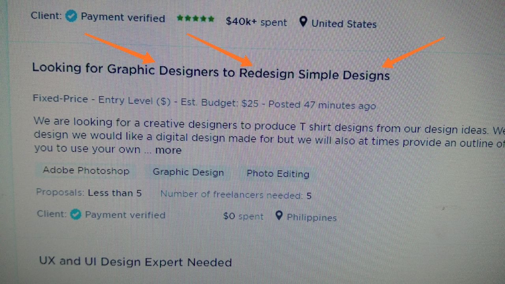
Task: Click the Est. Budget $25 text
Action: pyautogui.click(x=220, y=103)
